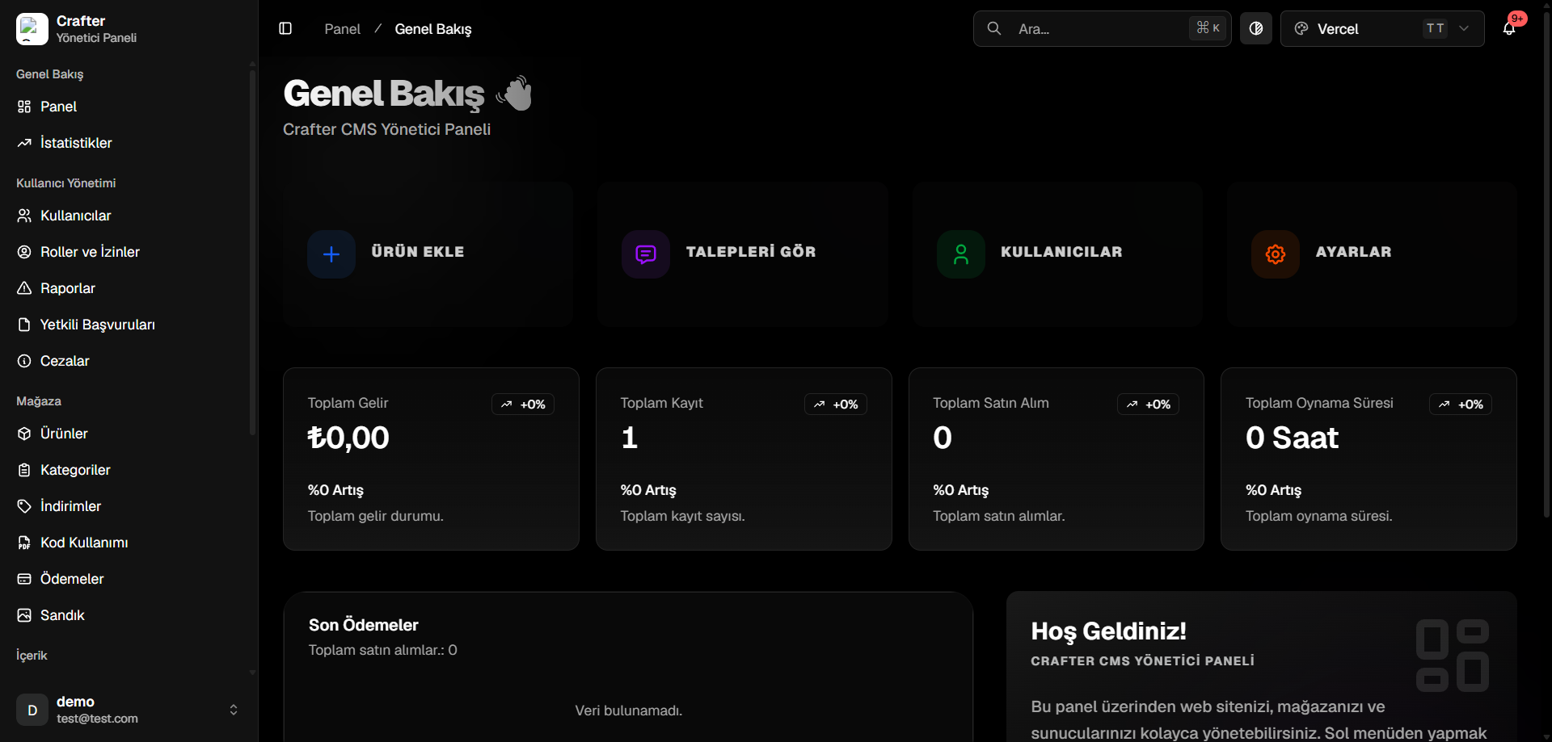Focus the Ara search field

click(x=1102, y=29)
